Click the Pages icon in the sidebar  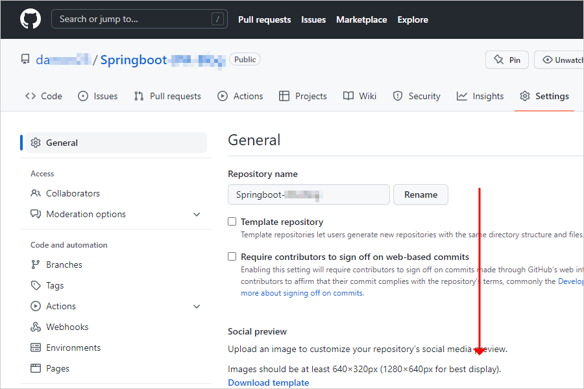[x=37, y=368]
